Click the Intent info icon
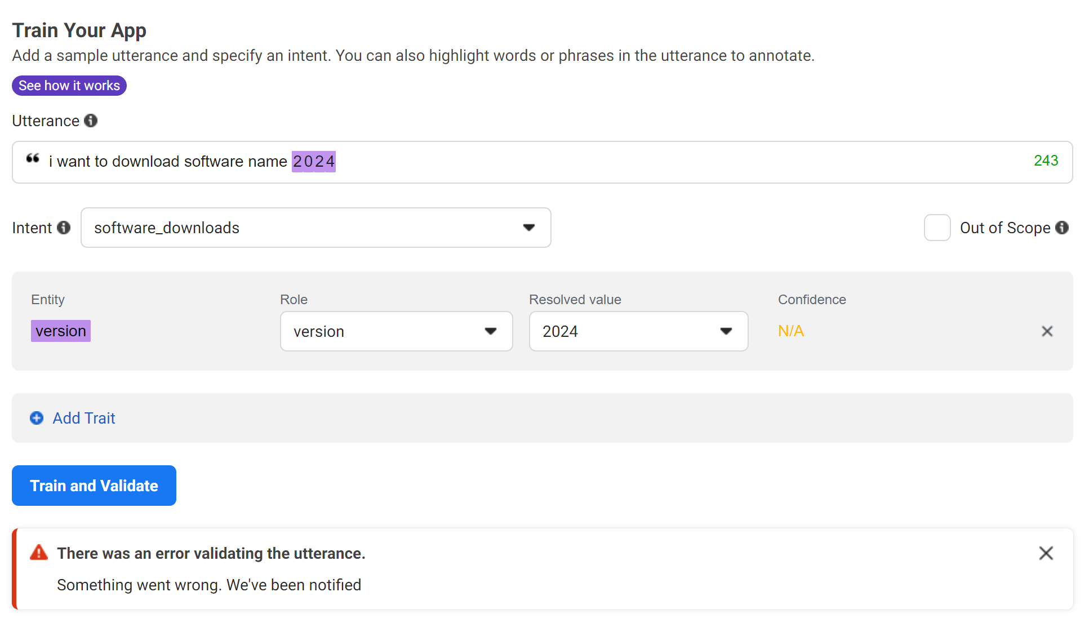Image resolution: width=1089 pixels, height=632 pixels. pos(64,228)
